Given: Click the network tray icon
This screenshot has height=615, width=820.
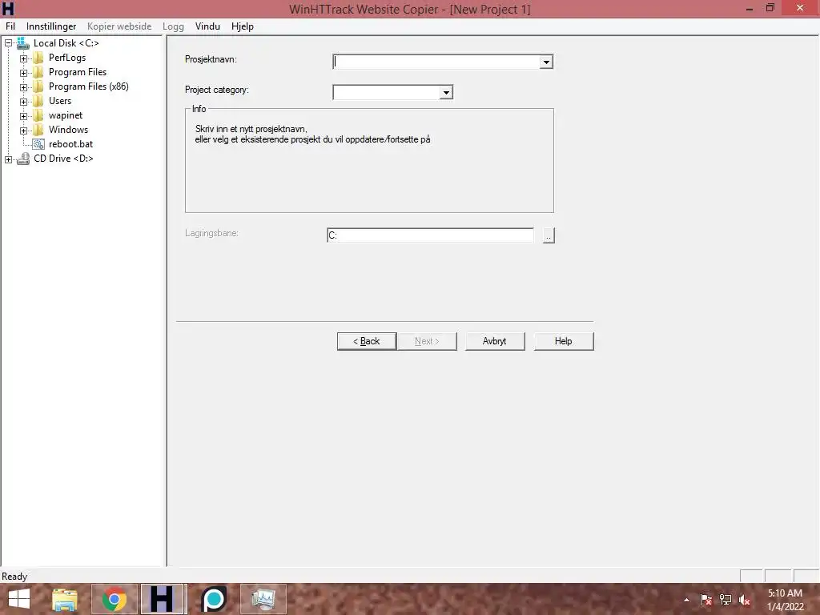Looking at the screenshot, I should [726, 600].
